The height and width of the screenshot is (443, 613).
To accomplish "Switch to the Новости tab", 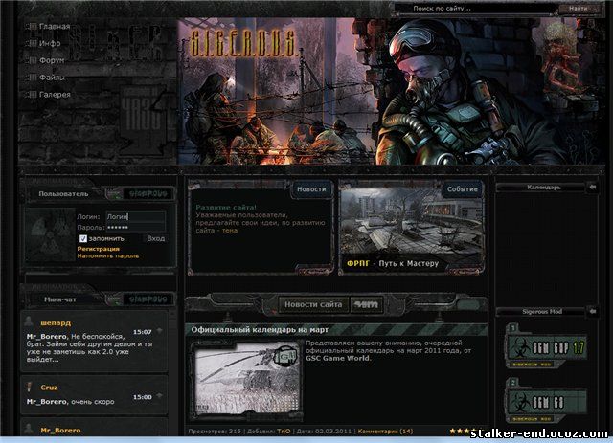I will pos(311,189).
